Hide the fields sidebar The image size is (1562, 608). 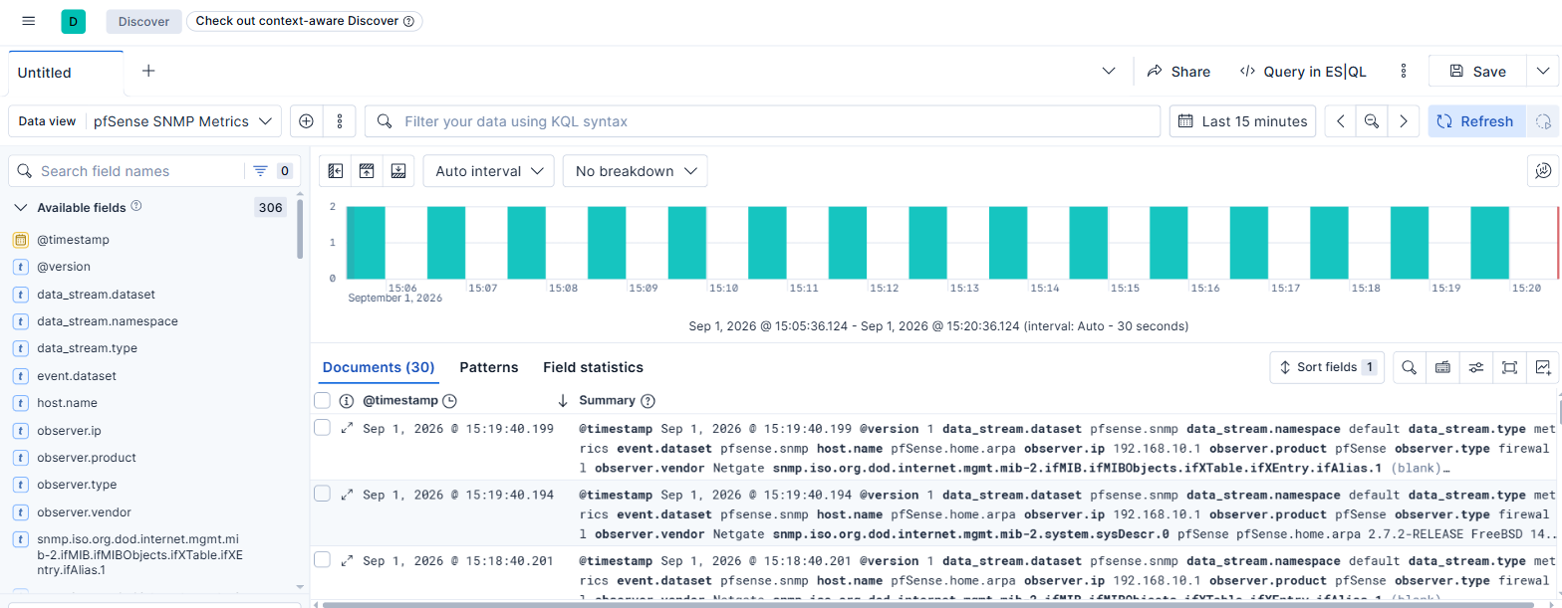(x=335, y=171)
